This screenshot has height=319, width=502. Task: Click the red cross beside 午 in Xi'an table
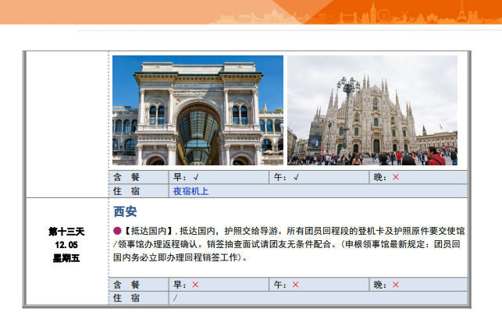click(x=295, y=285)
